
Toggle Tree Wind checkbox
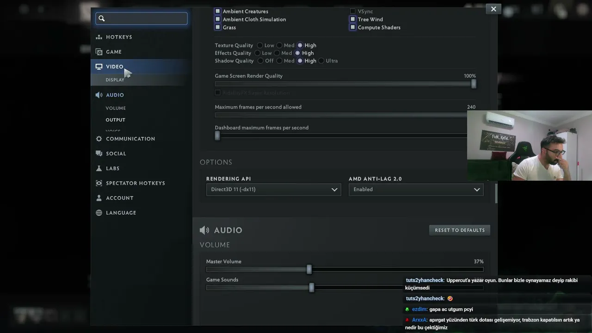coord(353,19)
